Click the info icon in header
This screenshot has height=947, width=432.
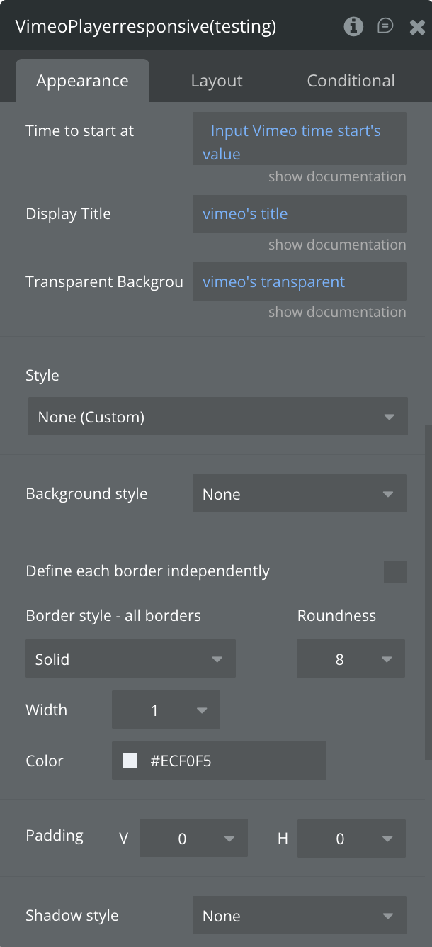[353, 27]
